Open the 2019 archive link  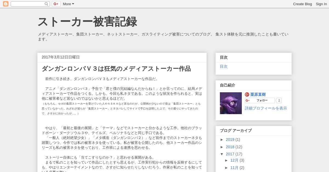coord(230,140)
